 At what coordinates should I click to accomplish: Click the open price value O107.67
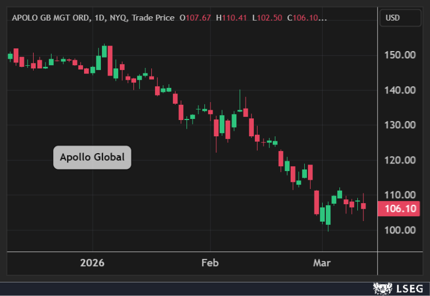(195, 18)
